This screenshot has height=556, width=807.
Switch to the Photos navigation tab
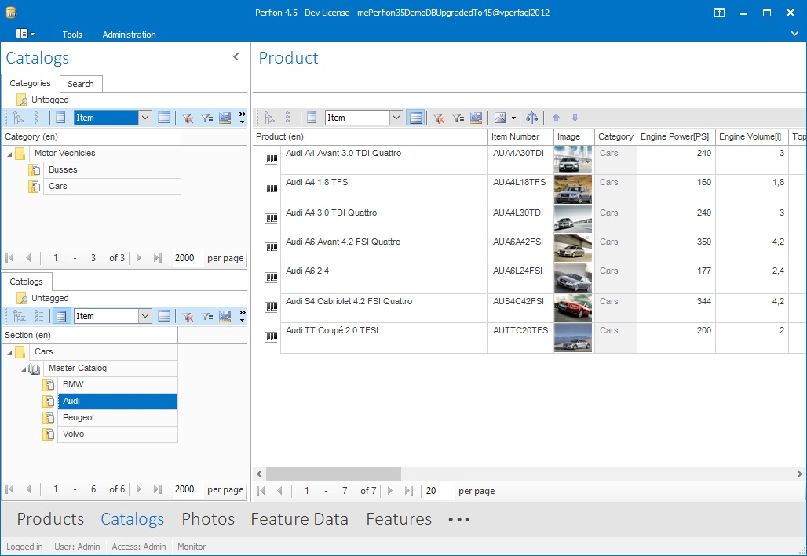(208, 519)
